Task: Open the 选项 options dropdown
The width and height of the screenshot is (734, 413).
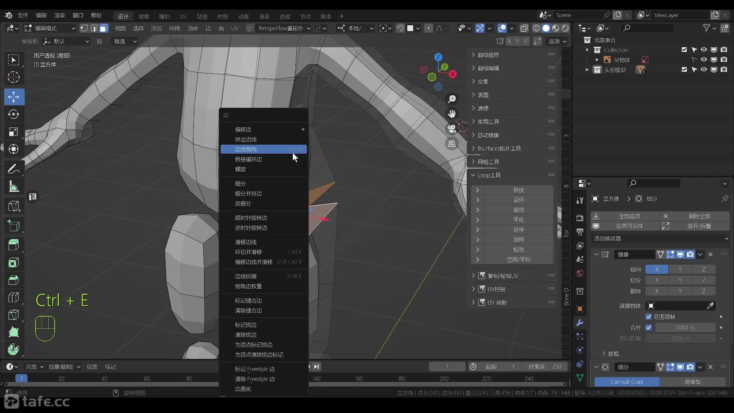Action: coord(557,41)
